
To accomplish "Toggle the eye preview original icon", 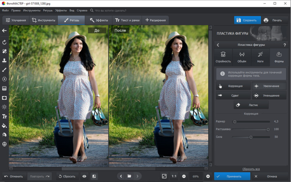I will (x=84, y=176).
